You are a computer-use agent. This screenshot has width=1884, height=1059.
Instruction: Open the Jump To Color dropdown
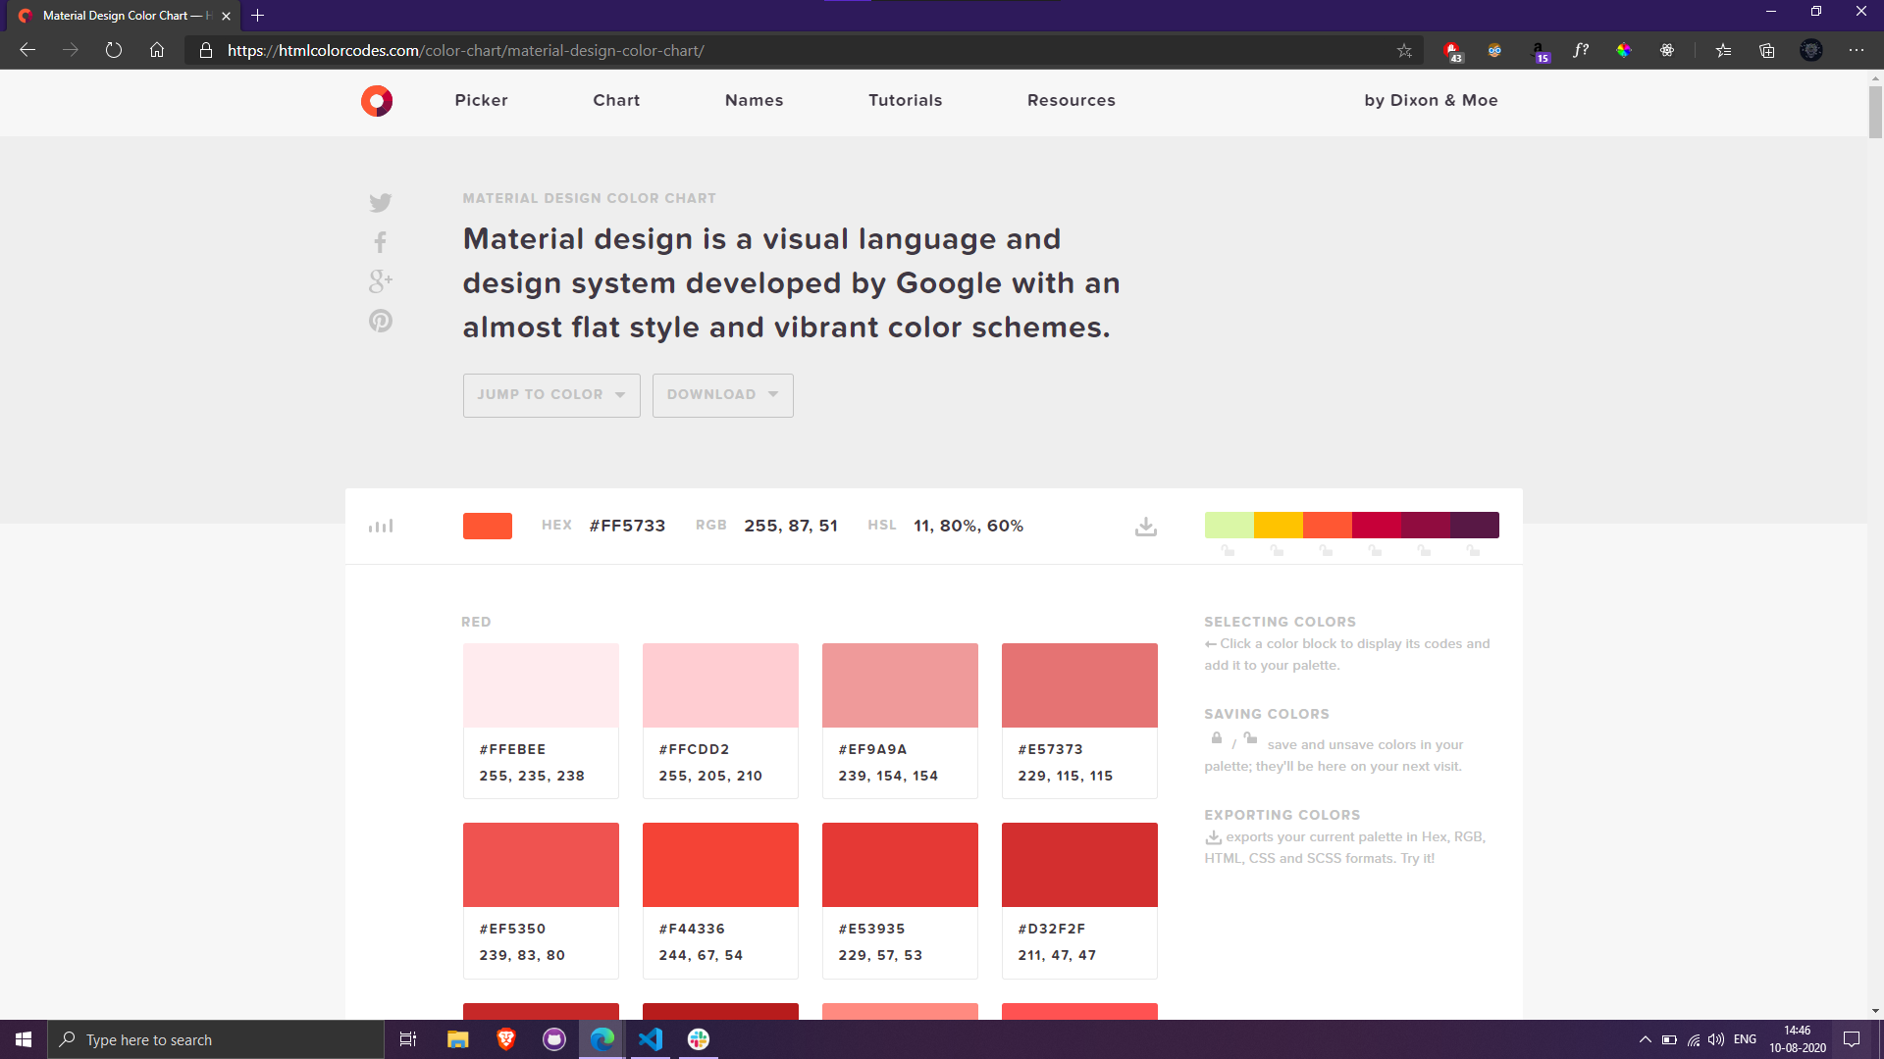(550, 395)
